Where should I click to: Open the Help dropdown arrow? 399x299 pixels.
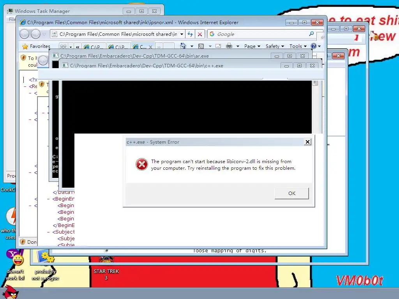(320, 46)
